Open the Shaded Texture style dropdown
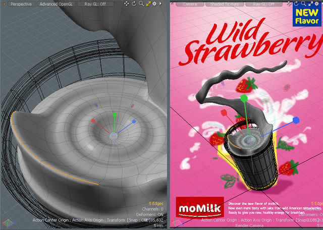Image resolution: width=323 pixels, height=230 pixels. tap(225, 4)
